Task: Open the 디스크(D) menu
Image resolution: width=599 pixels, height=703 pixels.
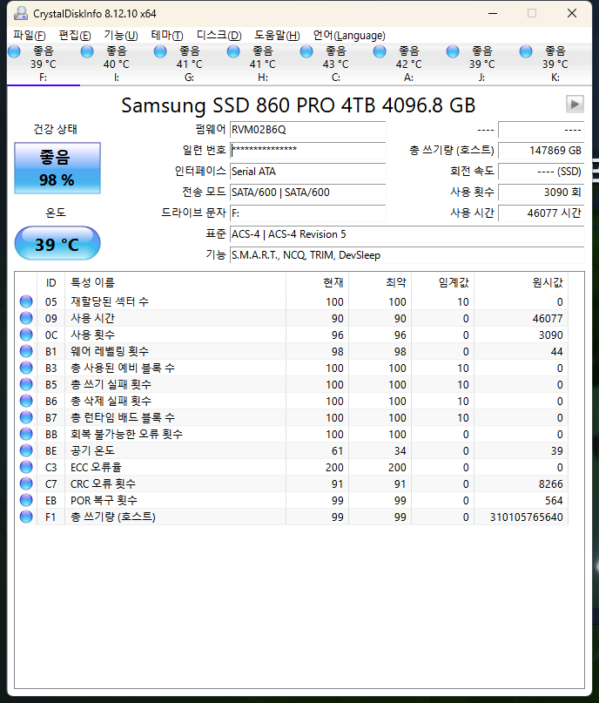Action: (x=219, y=36)
